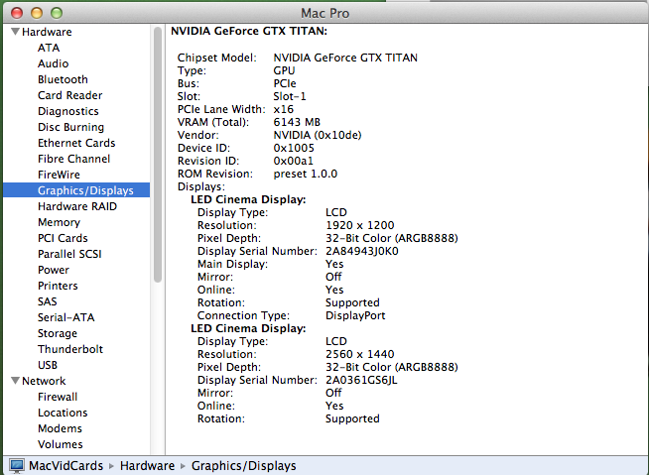This screenshot has height=475, width=649.
Task: Click the NVIDIA GeForce GTX TITAN heading
Action: (249, 31)
